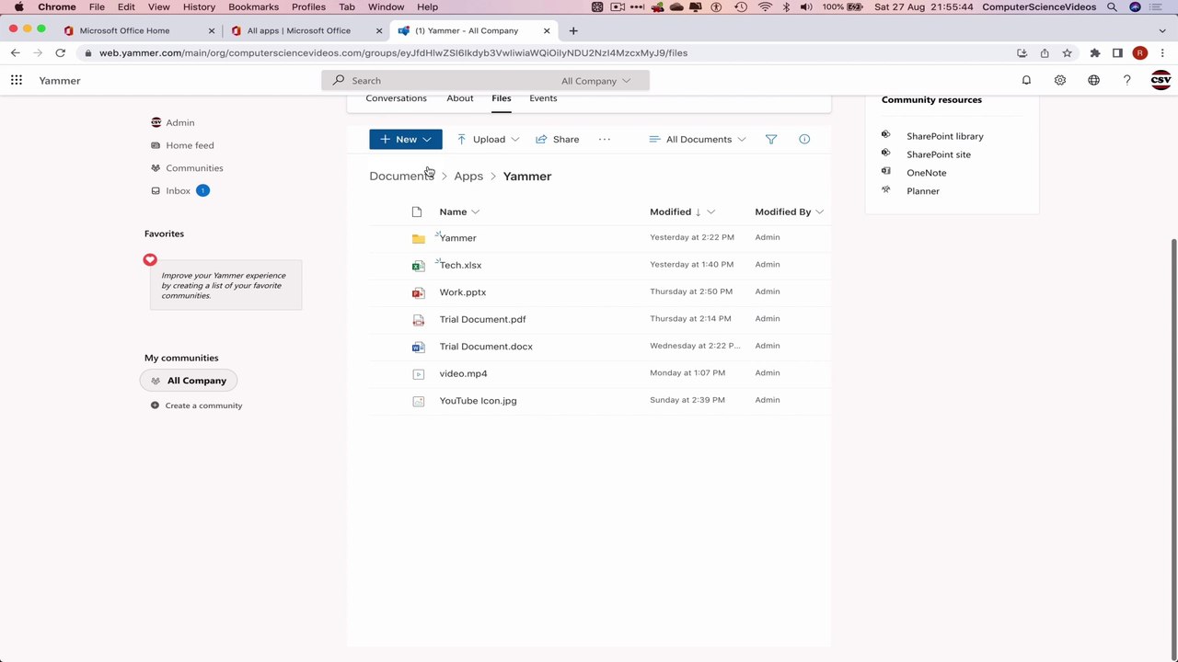Click Create a community
The width and height of the screenshot is (1178, 662).
[203, 405]
